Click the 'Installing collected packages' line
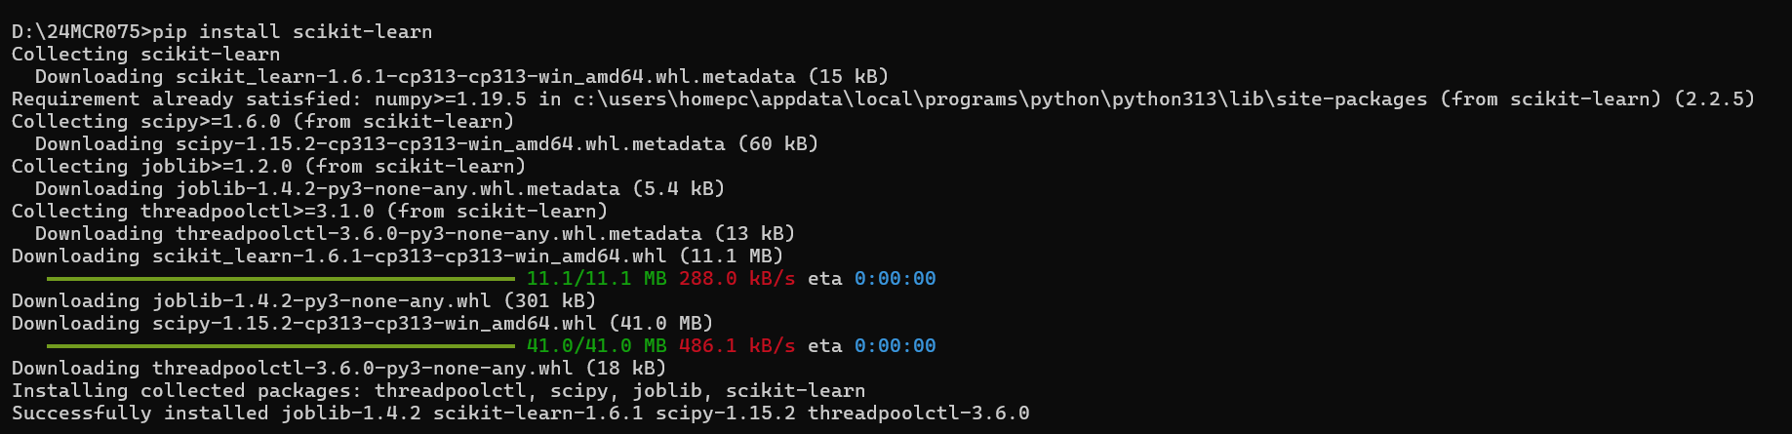 (x=438, y=390)
